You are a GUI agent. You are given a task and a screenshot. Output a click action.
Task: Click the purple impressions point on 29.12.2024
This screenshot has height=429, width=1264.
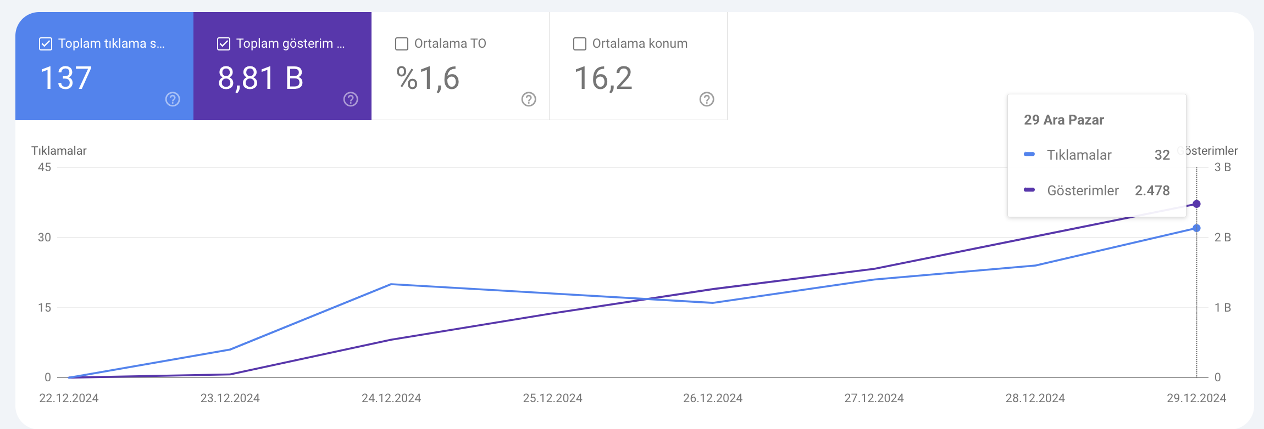(x=1196, y=204)
